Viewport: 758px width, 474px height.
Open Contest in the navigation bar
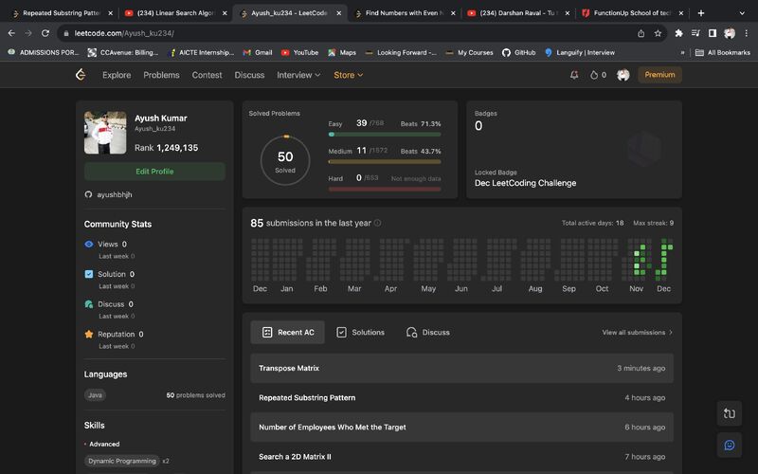(x=207, y=75)
